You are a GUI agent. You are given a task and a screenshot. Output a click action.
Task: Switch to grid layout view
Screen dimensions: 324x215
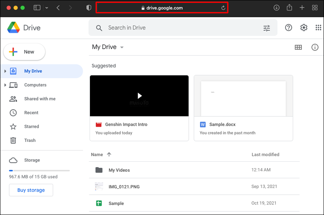pos(298,47)
